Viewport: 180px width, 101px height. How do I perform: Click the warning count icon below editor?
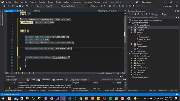click(x=22, y=73)
